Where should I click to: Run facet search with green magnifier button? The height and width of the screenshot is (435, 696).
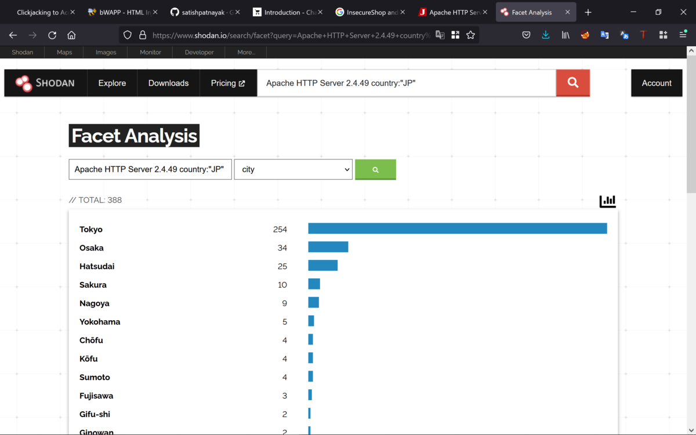pyautogui.click(x=375, y=169)
